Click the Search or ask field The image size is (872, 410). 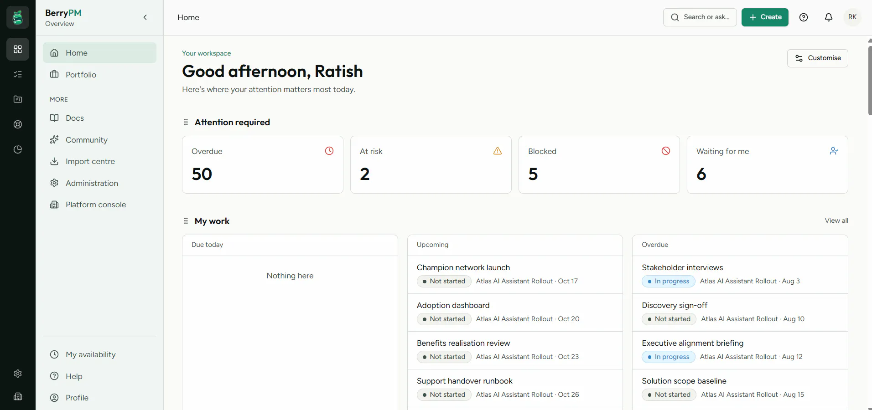click(700, 17)
